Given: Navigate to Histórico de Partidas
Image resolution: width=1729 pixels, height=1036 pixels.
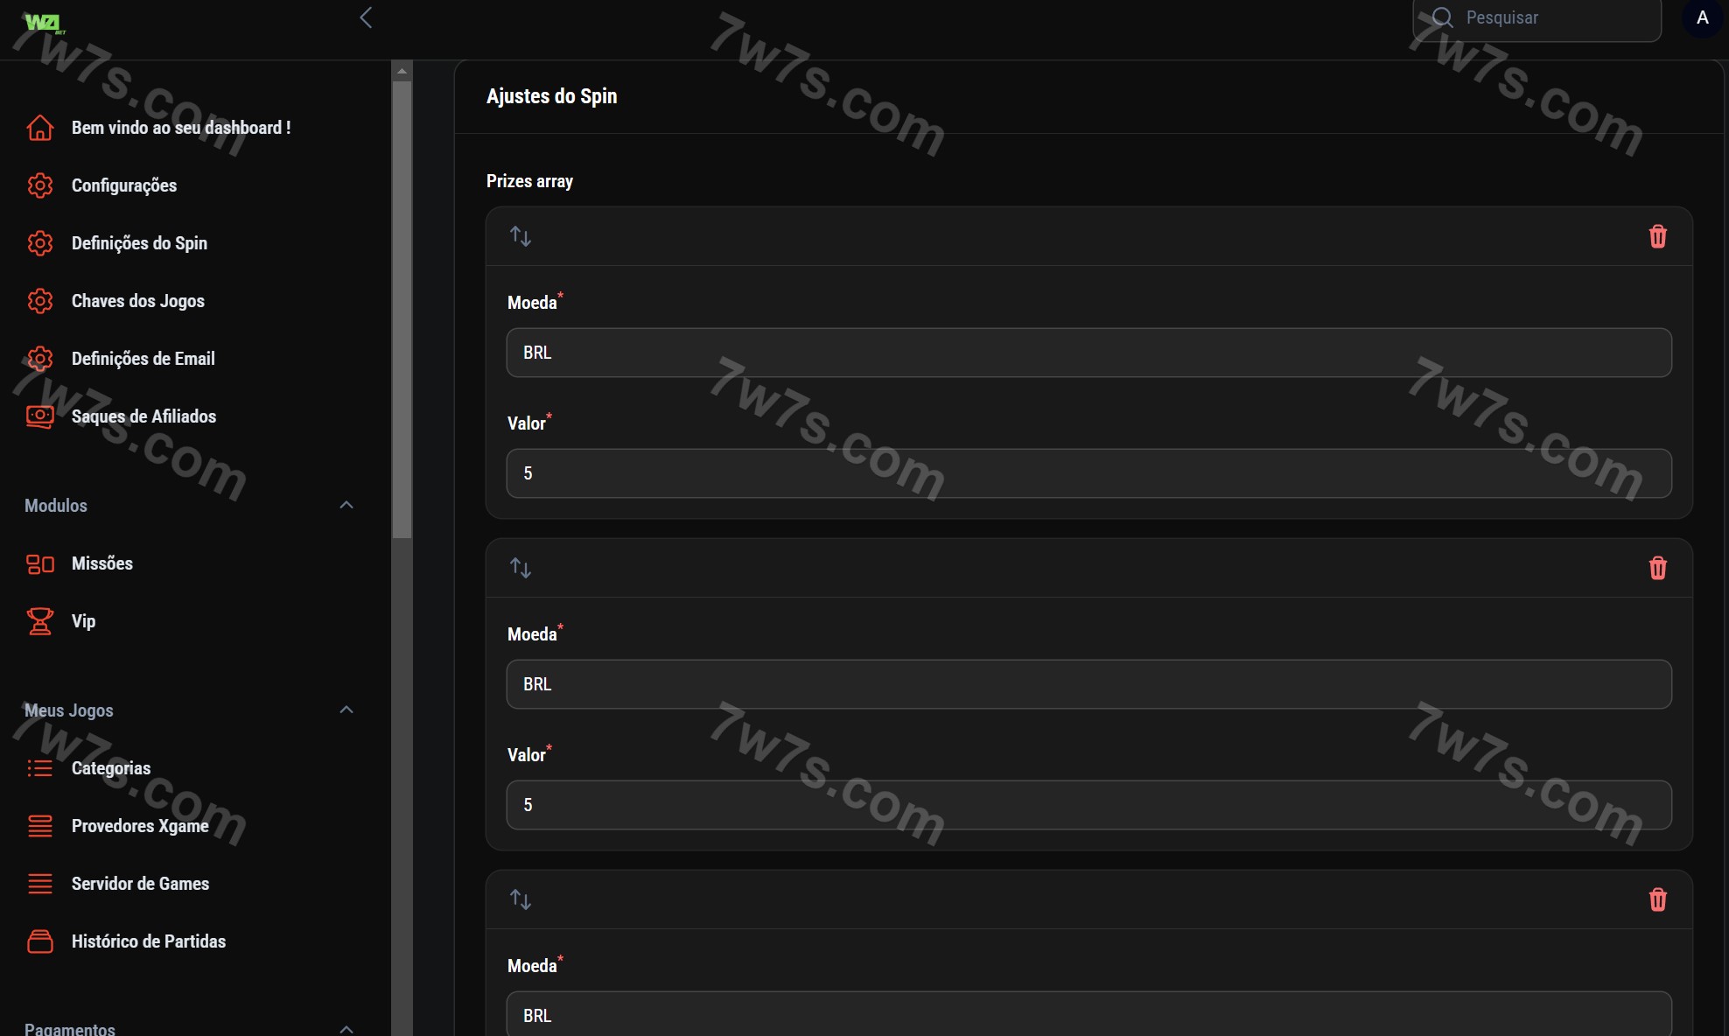Looking at the screenshot, I should [x=148, y=941].
